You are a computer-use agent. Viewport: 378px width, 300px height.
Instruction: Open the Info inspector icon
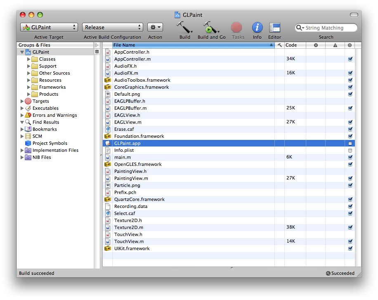(x=257, y=27)
